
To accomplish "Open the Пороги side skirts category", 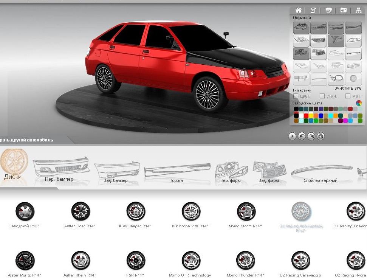I will (177, 172).
